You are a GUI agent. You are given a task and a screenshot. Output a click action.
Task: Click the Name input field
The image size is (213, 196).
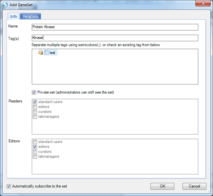click(115, 27)
